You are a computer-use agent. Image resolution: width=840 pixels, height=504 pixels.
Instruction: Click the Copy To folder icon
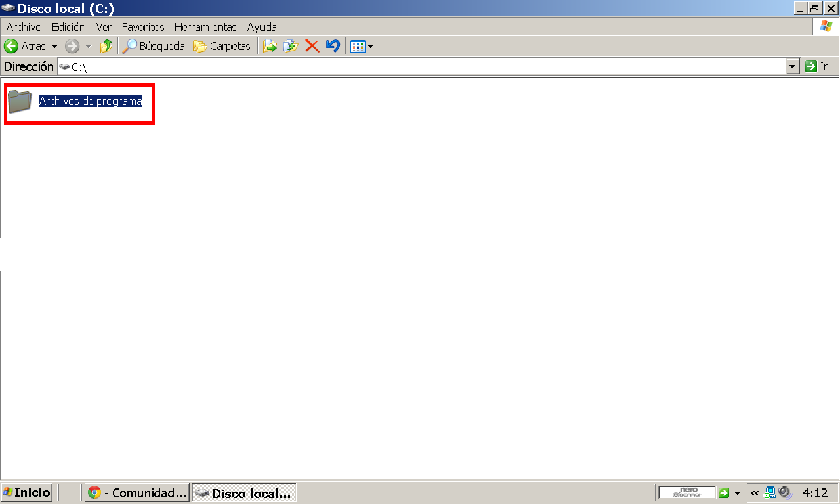click(291, 47)
